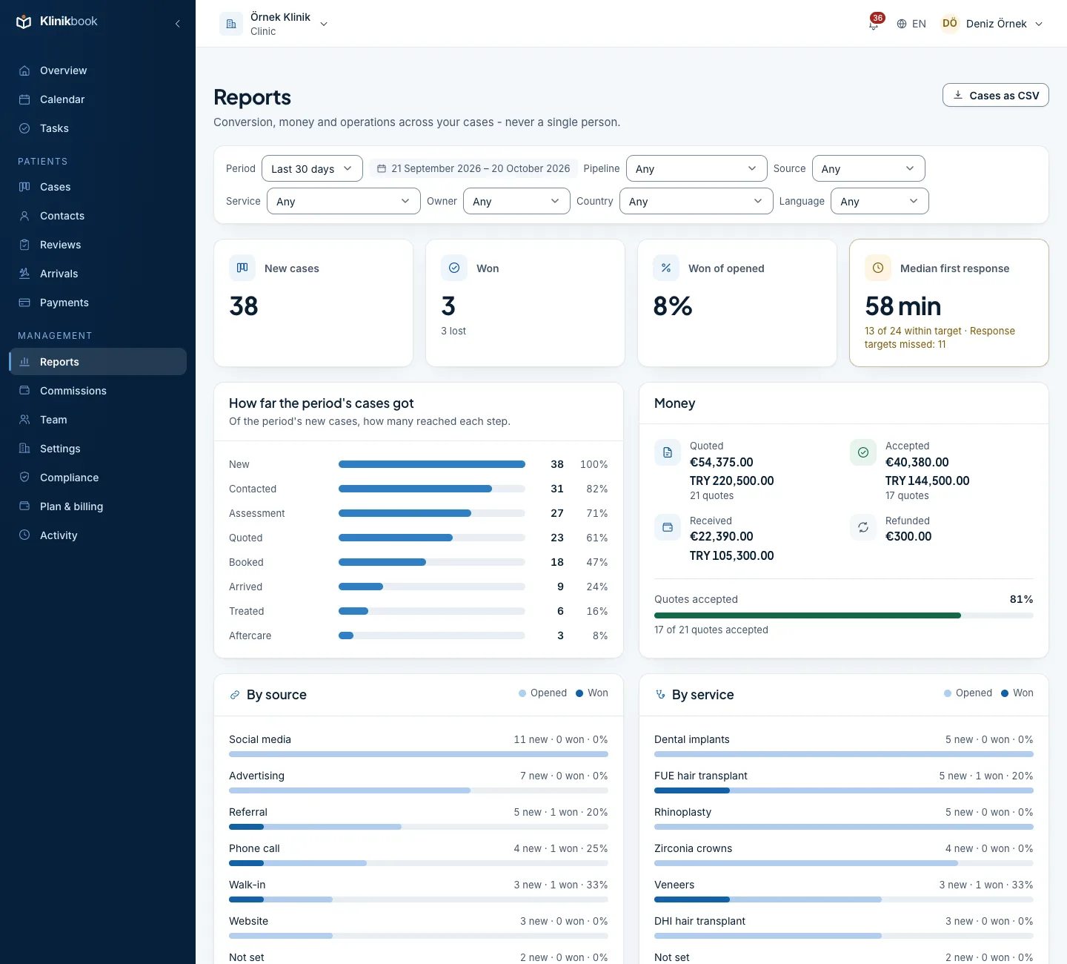The image size is (1067, 964).
Task: Open Calendar from the sidebar
Action: pyautogui.click(x=98, y=99)
